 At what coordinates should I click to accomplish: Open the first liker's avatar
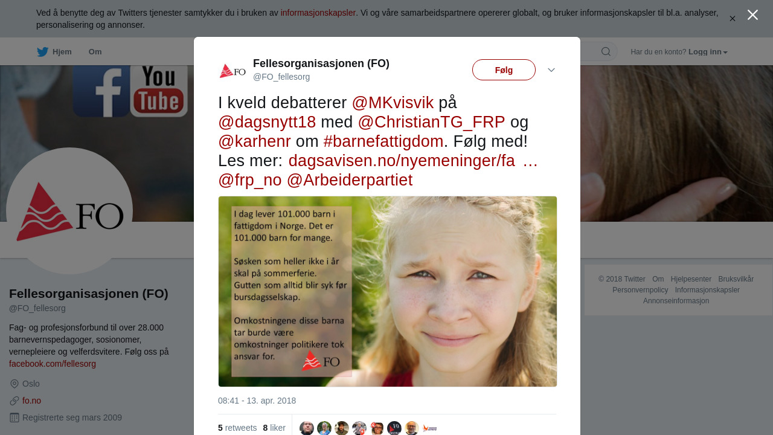307,428
